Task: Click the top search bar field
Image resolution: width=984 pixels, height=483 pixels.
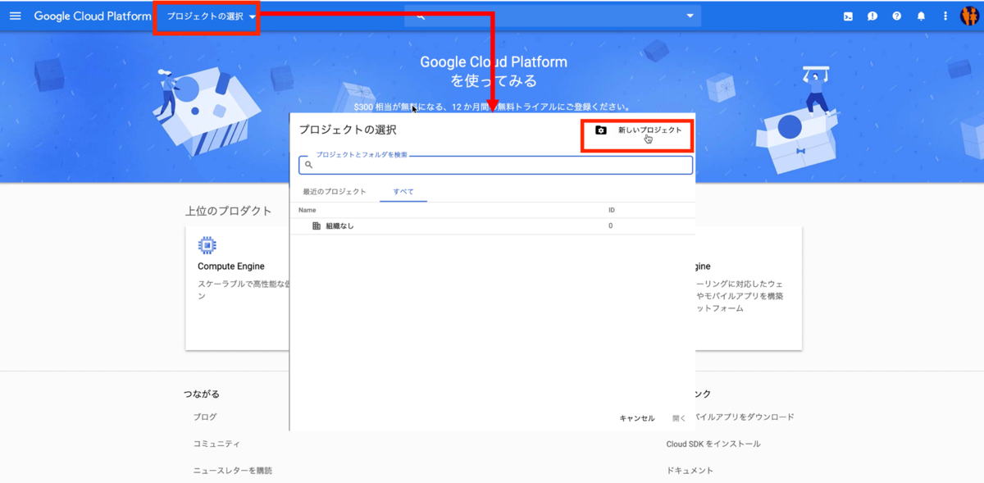Action: [x=553, y=16]
